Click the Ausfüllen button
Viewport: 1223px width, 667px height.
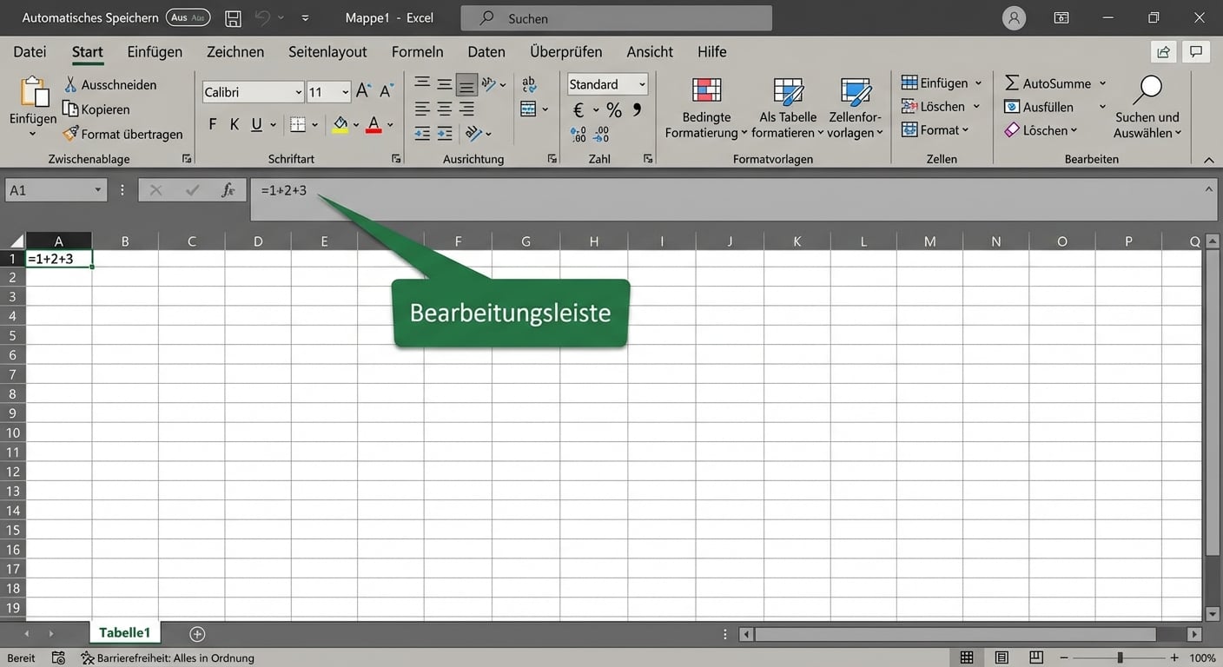1039,107
